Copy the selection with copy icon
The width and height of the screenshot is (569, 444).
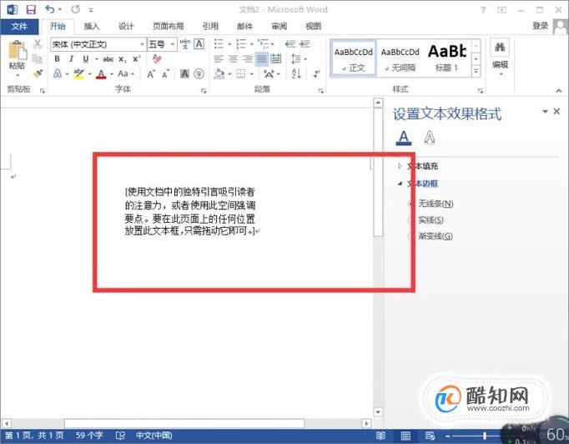click(x=38, y=58)
